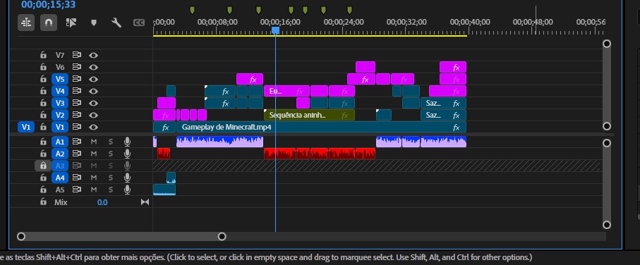This screenshot has width=640, height=265.
Task: Mute audio track A2
Action: pyautogui.click(x=93, y=154)
